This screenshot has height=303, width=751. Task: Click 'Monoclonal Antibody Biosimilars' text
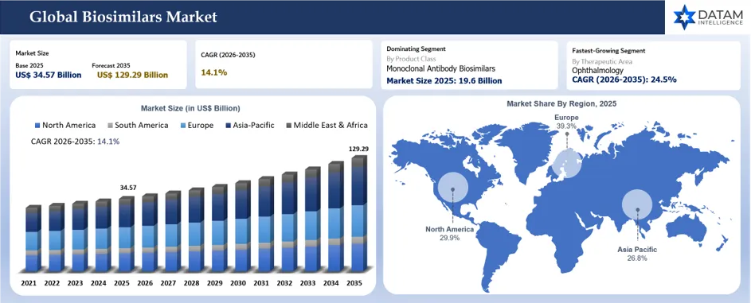point(440,69)
